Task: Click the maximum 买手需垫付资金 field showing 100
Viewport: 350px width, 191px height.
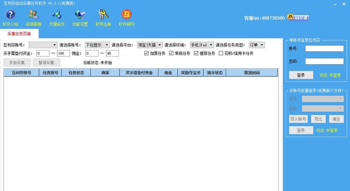Action: tap(63, 53)
